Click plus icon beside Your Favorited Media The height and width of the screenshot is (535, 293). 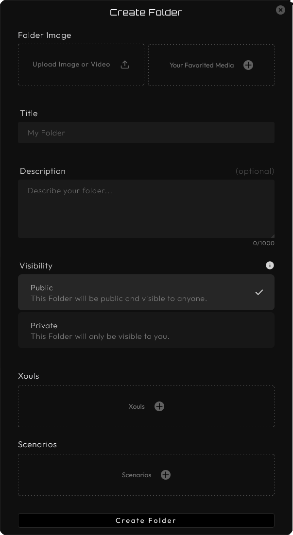pos(248,65)
